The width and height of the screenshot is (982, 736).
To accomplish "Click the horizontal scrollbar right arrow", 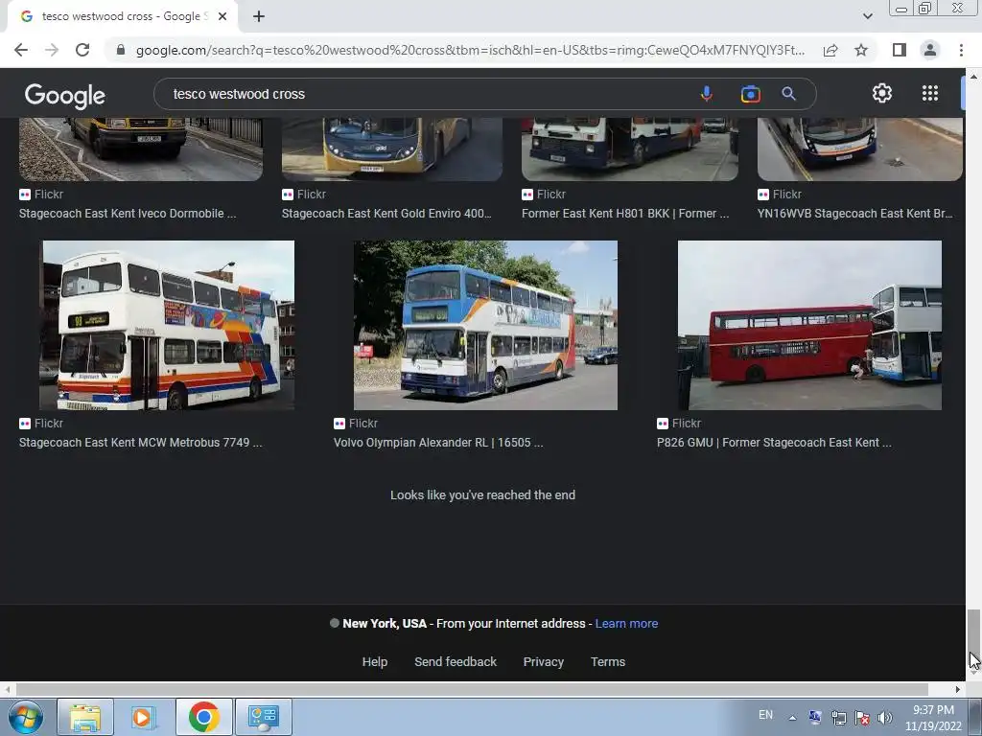I will coord(958,689).
